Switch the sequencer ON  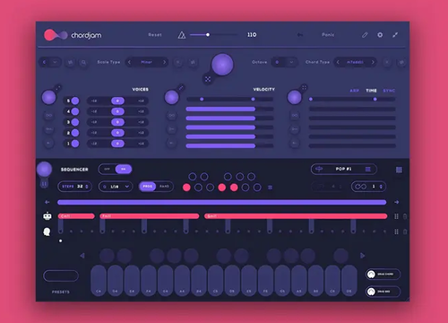tap(124, 170)
